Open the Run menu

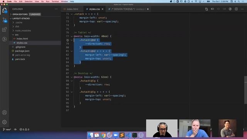48,2
